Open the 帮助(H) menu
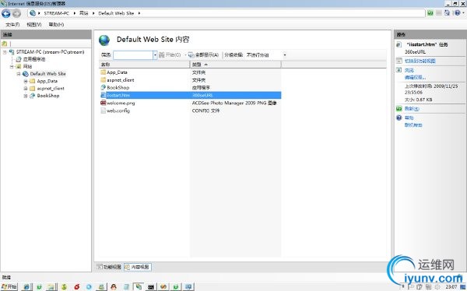 pos(56,24)
